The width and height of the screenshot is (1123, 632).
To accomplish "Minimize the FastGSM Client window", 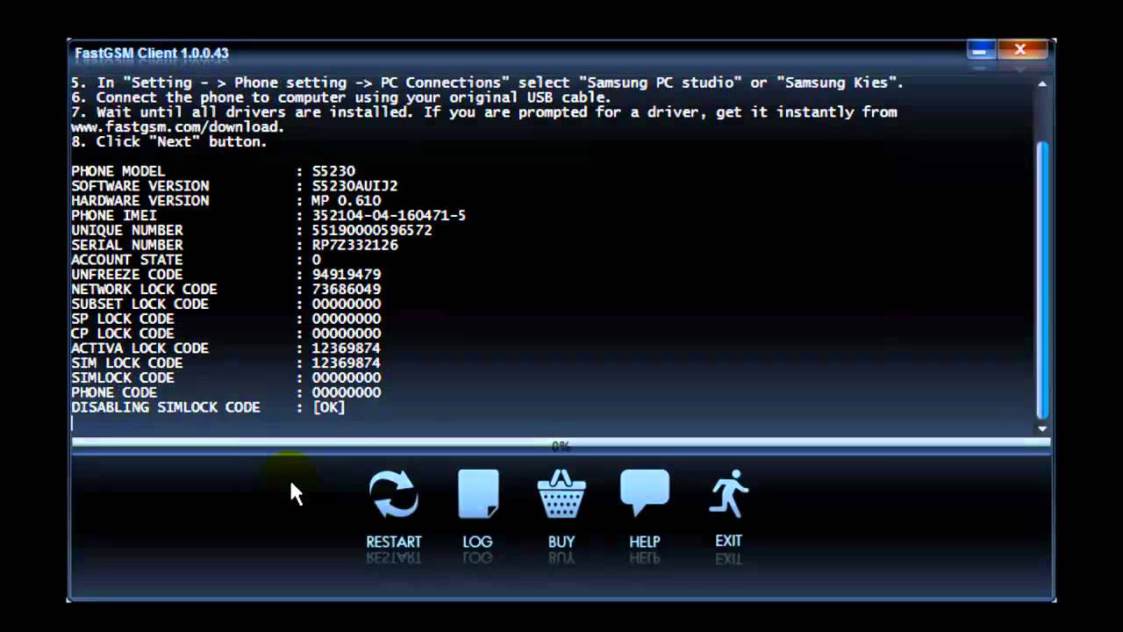I will tap(980, 51).
